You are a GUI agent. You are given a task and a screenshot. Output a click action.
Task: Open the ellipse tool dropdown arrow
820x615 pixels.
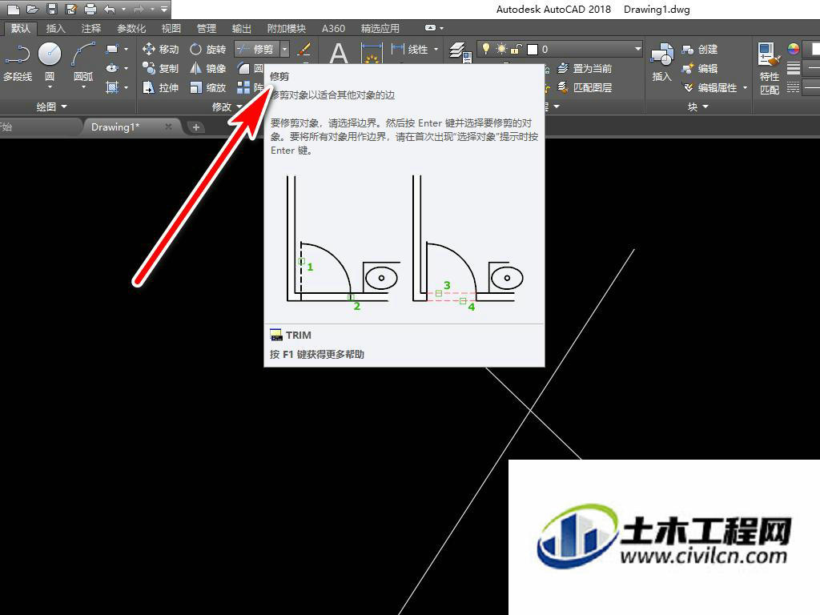coord(126,68)
